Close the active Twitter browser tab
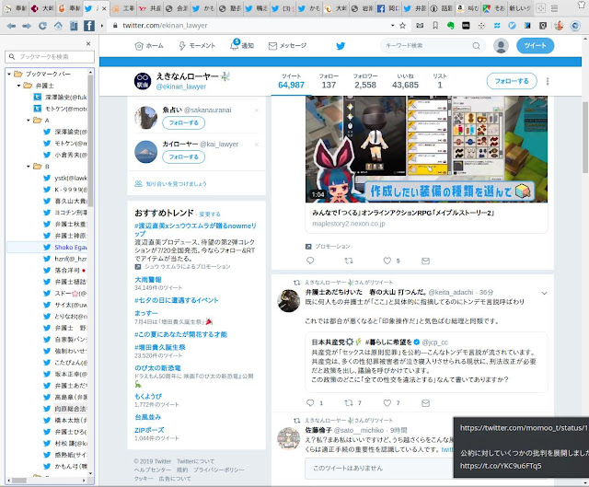The height and width of the screenshot is (487, 589). tap(104, 8)
